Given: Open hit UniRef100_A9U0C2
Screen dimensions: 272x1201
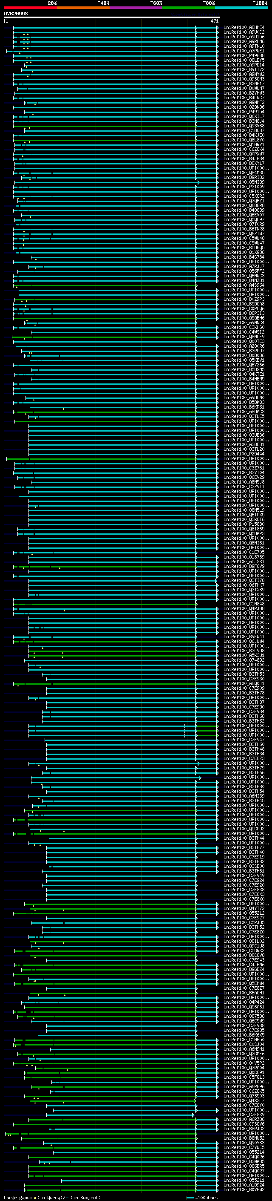Looking at the screenshot, I should [x=244, y=32].
